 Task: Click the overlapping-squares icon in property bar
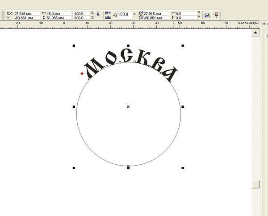point(207,15)
